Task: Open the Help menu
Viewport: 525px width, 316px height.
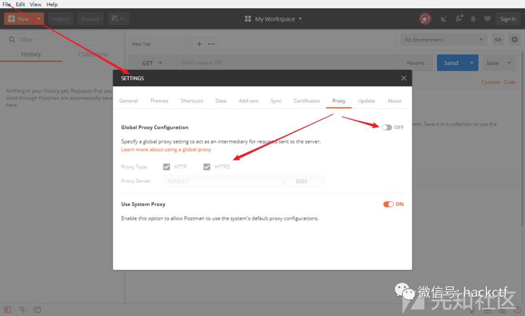Action: (x=52, y=4)
